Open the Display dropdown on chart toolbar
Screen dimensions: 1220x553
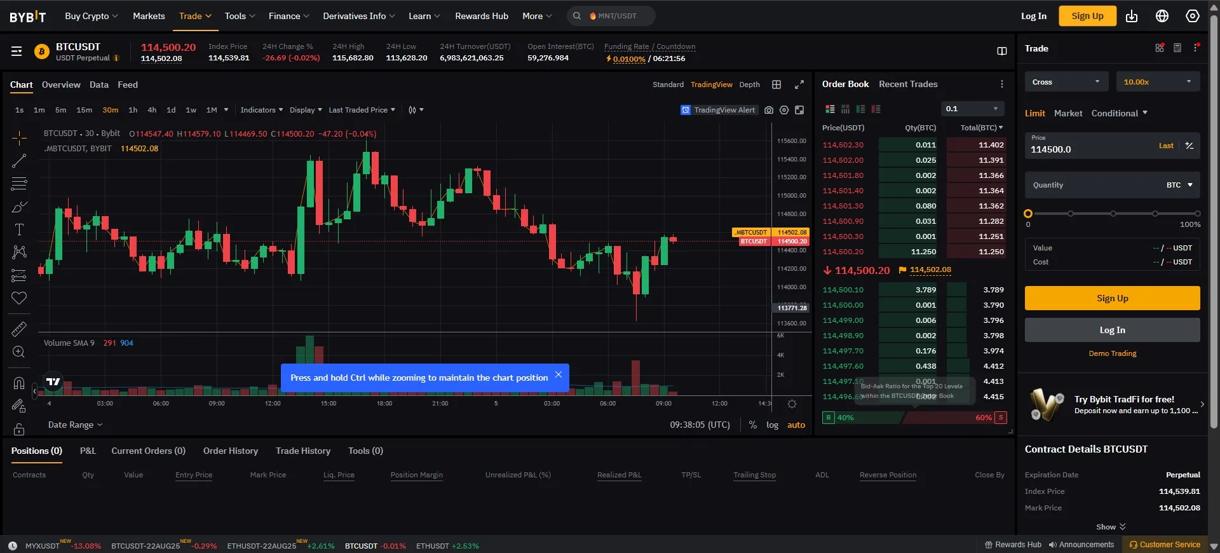tap(306, 110)
